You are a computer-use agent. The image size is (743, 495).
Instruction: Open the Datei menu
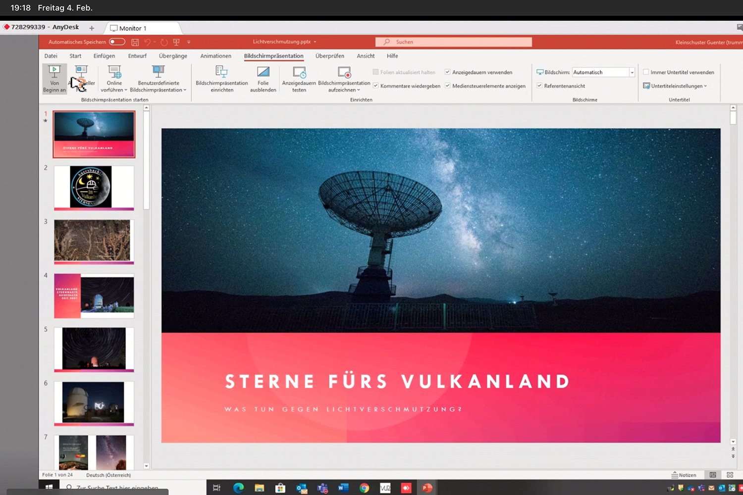pyautogui.click(x=51, y=56)
